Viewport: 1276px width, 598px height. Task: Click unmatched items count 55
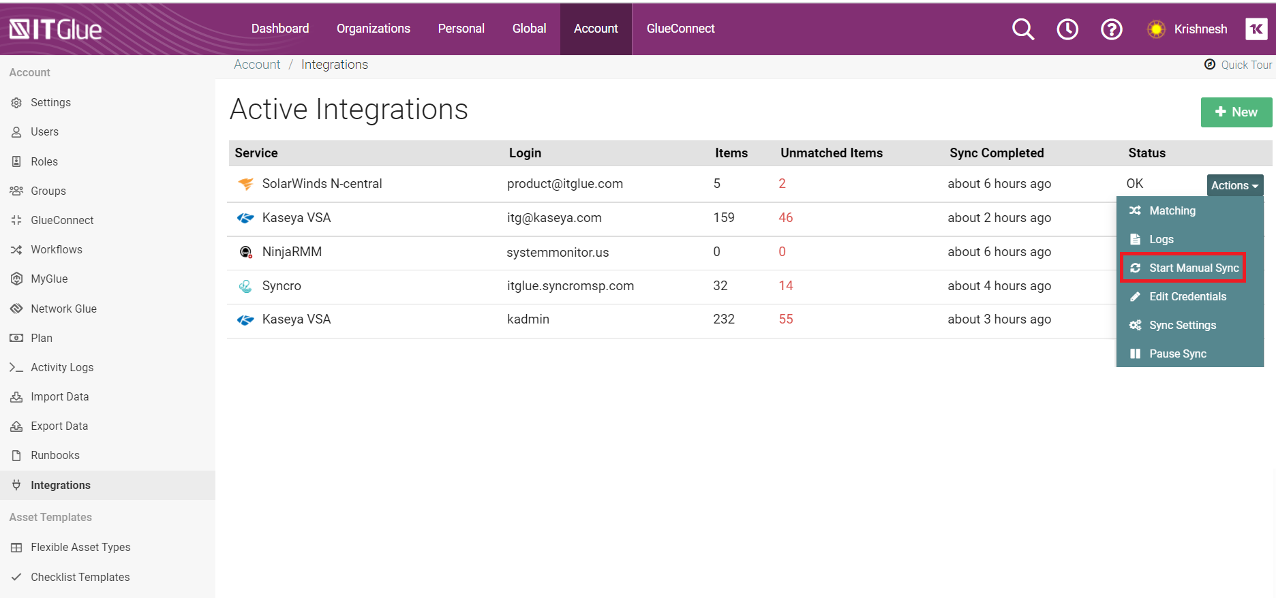pos(786,319)
